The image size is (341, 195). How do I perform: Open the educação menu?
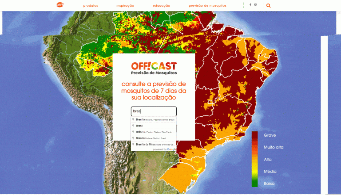click(161, 6)
